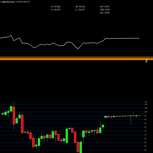Click the 85 price axis label

coord(145,123)
